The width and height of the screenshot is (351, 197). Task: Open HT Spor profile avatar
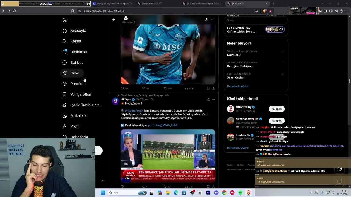click(x=115, y=101)
